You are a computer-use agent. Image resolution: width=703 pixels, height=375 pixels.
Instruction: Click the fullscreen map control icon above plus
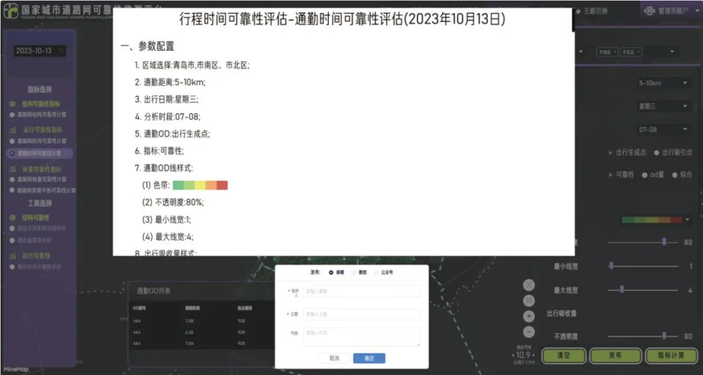tap(529, 301)
